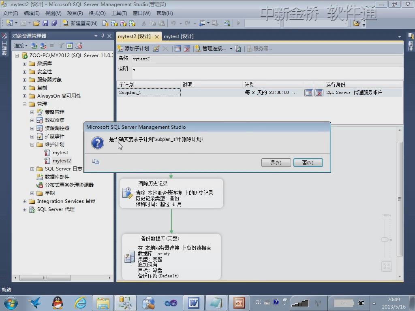Click the Subplan Properties edit icon
This screenshot has height=311, width=415.
tap(156, 49)
